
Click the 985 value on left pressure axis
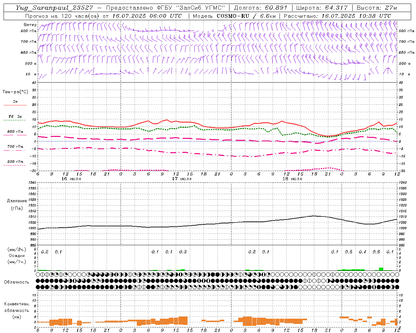tap(32, 245)
